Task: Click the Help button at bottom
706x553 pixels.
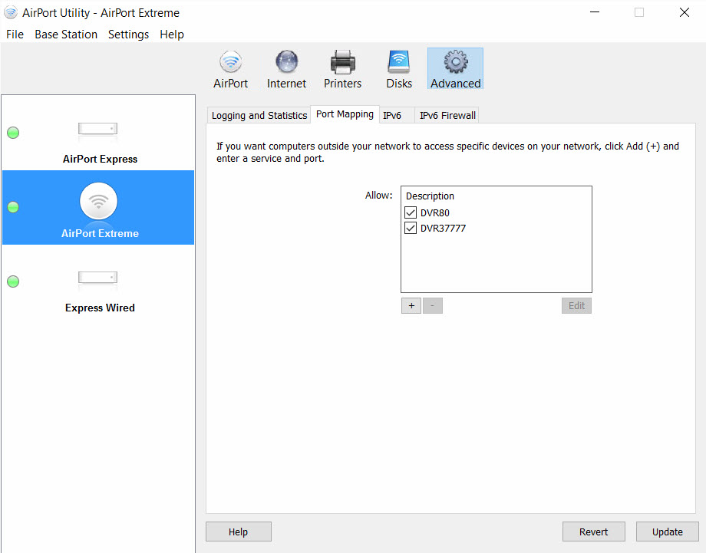Action: tap(238, 532)
